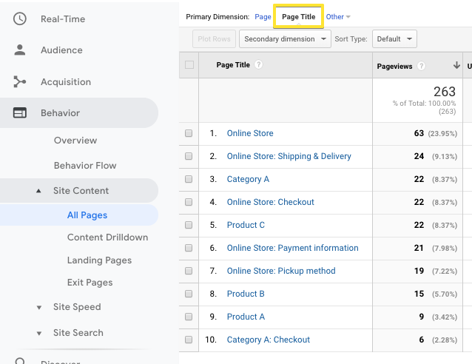Collapse the Site Content section
This screenshot has width=472, height=364.
click(x=38, y=191)
